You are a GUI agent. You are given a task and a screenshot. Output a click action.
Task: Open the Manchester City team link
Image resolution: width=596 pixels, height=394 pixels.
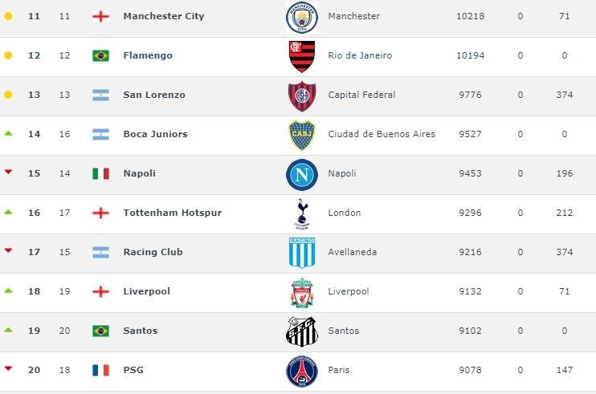(164, 16)
